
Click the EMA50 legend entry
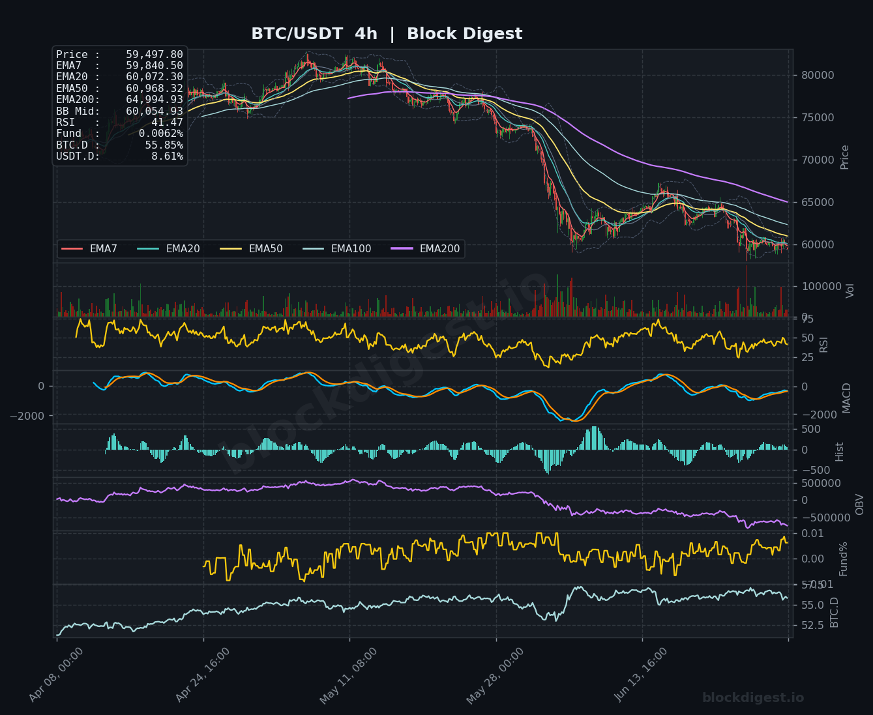[x=252, y=249]
